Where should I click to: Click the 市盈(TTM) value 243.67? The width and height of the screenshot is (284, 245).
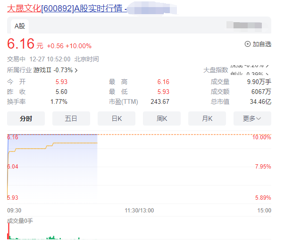[160, 101]
